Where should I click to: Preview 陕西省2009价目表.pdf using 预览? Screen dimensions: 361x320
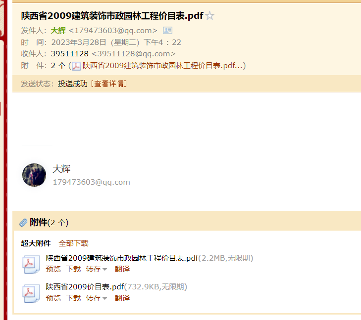coord(53,298)
